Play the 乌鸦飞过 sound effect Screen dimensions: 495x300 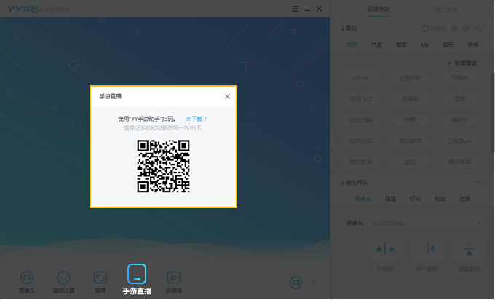point(360,99)
